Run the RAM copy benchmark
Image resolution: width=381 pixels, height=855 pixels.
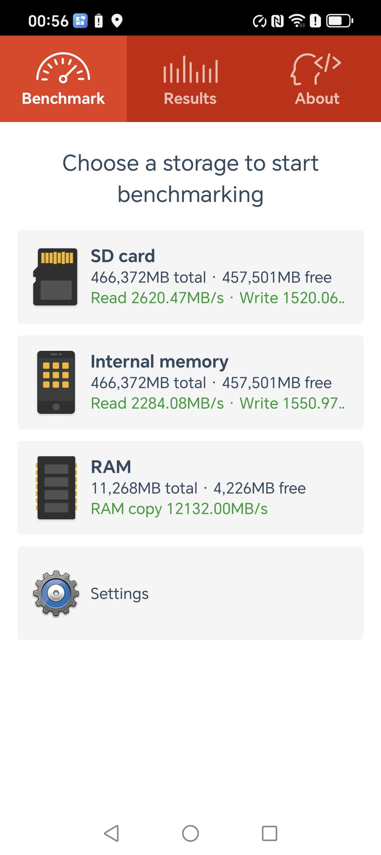pyautogui.click(x=217, y=488)
